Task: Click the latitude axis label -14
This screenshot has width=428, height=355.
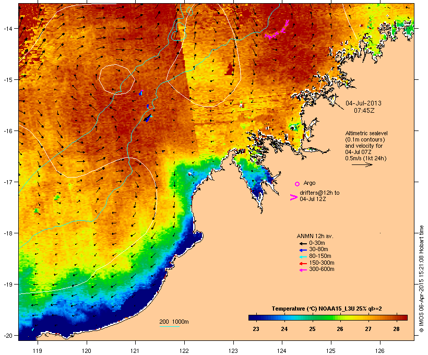Action: pyautogui.click(x=7, y=28)
